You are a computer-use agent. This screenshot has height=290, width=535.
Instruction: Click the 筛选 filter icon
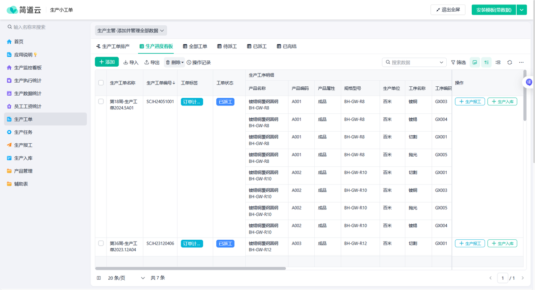pyautogui.click(x=458, y=63)
